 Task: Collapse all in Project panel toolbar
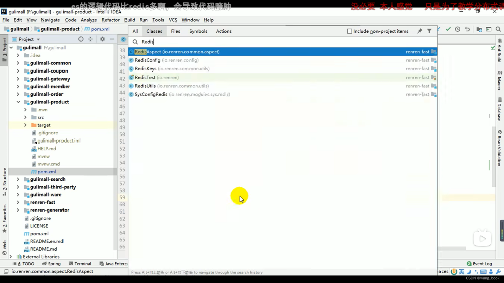point(90,39)
